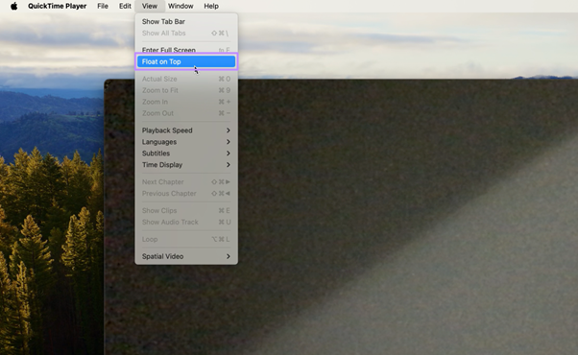Choose Show Tab Bar
578x355 pixels.
click(x=186, y=21)
